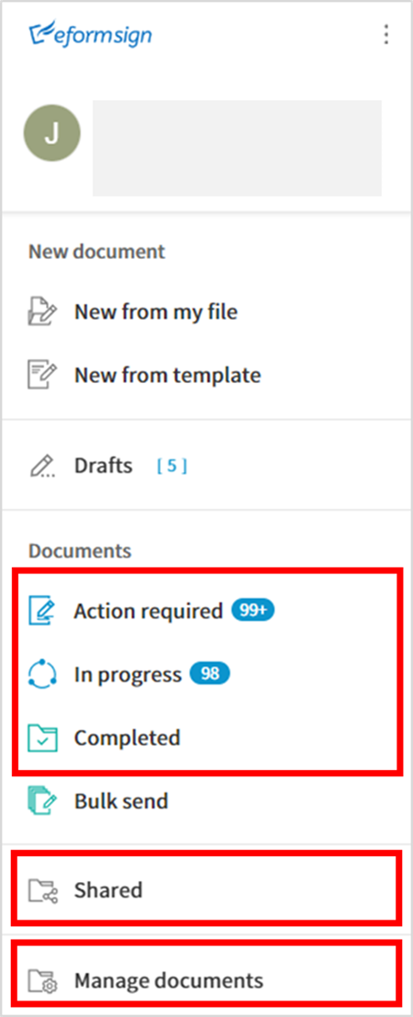Image resolution: width=413 pixels, height=1017 pixels.
Task: Select the J user avatar
Action: pyautogui.click(x=52, y=133)
